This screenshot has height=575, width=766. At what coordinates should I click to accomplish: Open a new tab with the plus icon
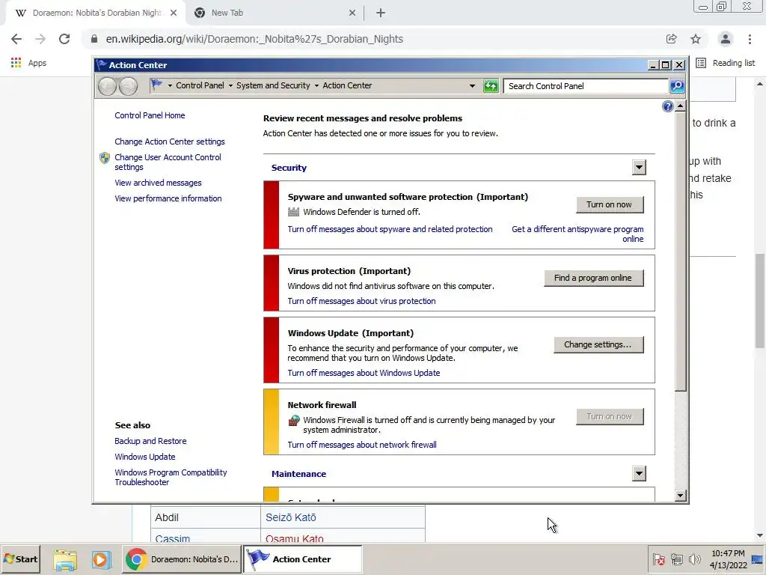tap(381, 13)
